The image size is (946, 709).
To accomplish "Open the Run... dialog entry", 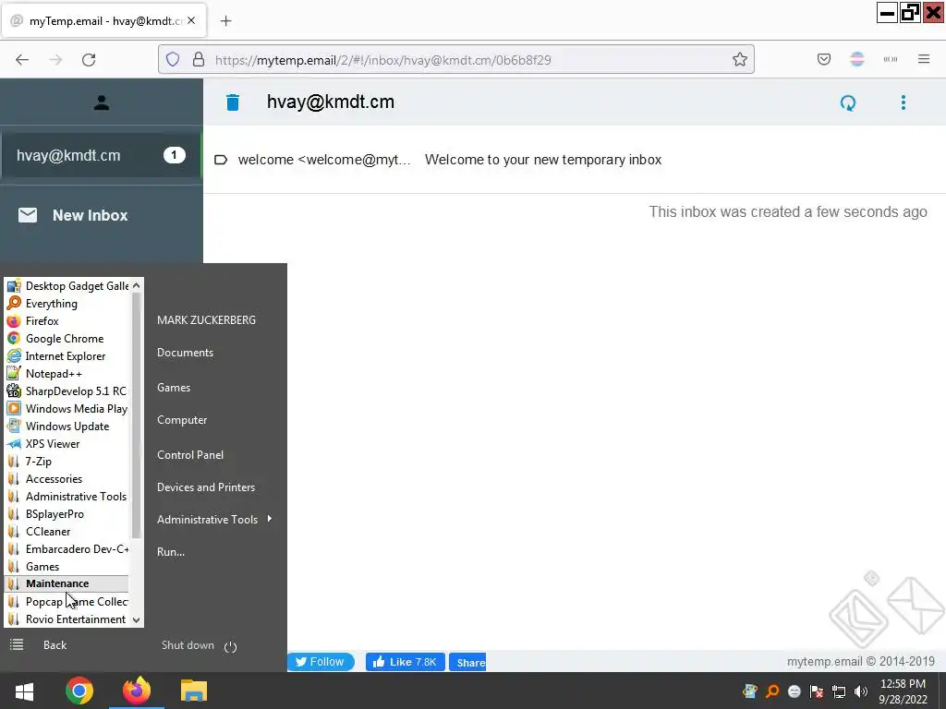I will point(171,551).
